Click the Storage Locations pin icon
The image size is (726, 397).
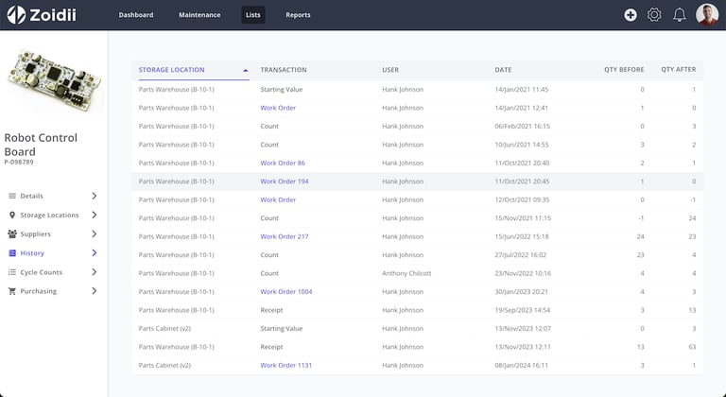coord(12,215)
